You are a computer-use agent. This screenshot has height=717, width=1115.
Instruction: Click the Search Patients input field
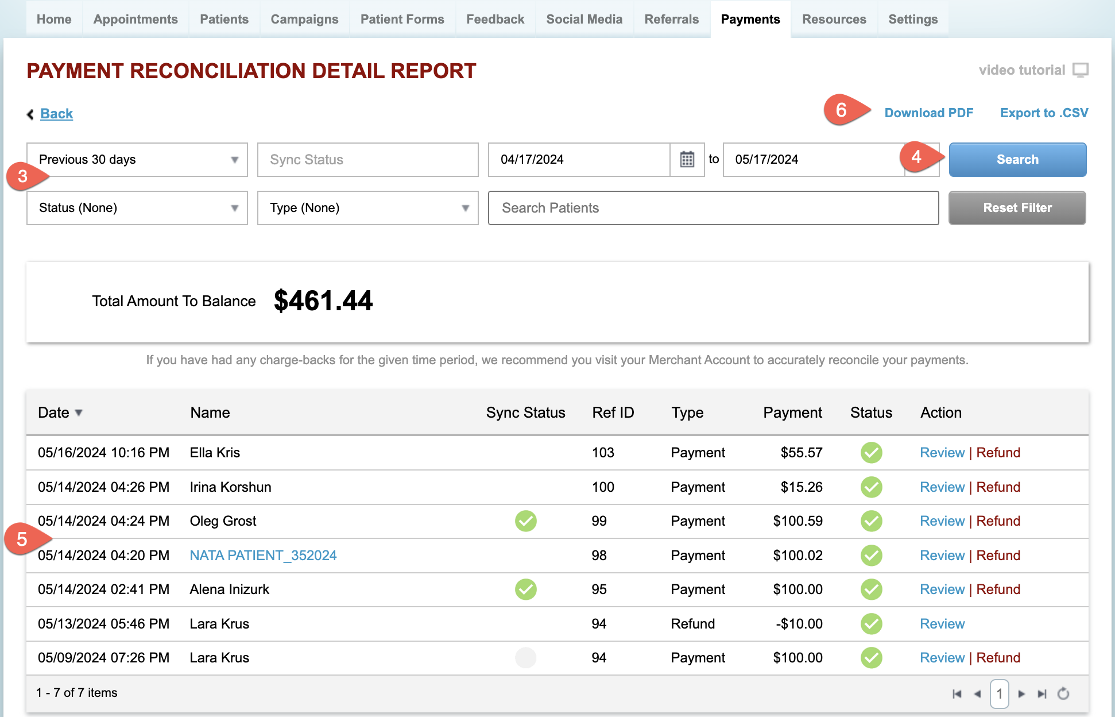click(713, 208)
